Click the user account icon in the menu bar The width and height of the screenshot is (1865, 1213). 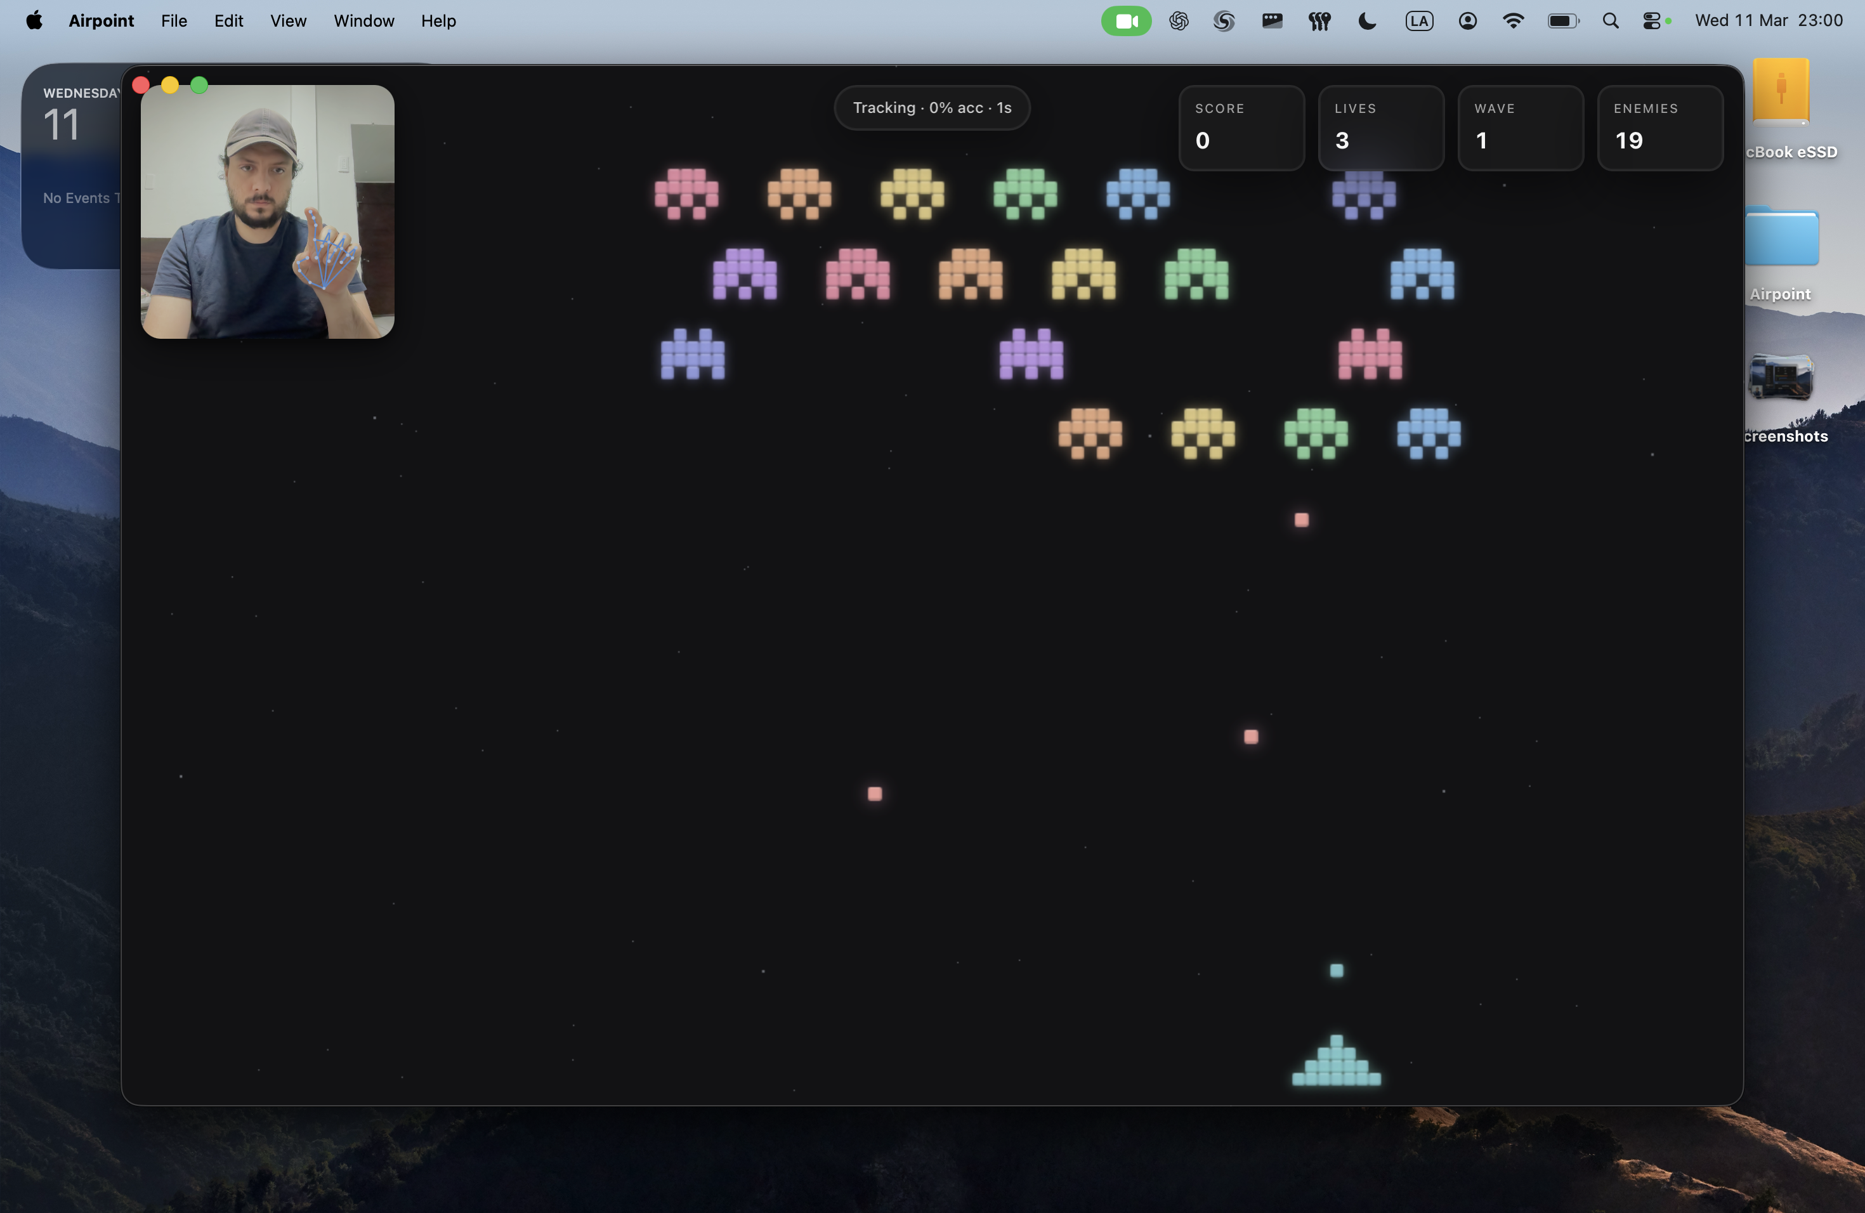[1468, 21]
